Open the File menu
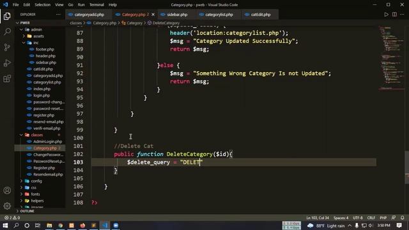The width and height of the screenshot is (409, 230). (x=15, y=4)
